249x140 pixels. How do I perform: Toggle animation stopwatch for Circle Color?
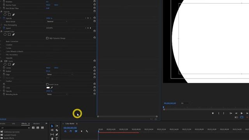click(x=4, y=87)
